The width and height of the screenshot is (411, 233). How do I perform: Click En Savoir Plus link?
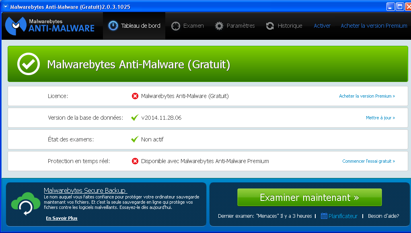click(62, 218)
